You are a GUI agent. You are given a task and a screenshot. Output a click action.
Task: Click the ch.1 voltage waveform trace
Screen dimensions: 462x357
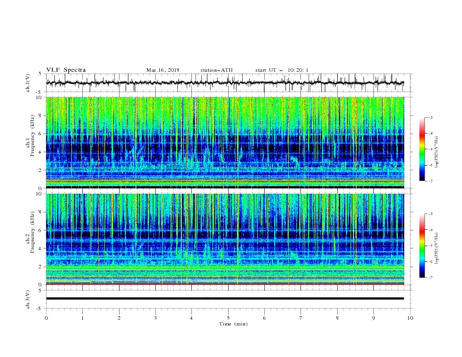(x=225, y=83)
